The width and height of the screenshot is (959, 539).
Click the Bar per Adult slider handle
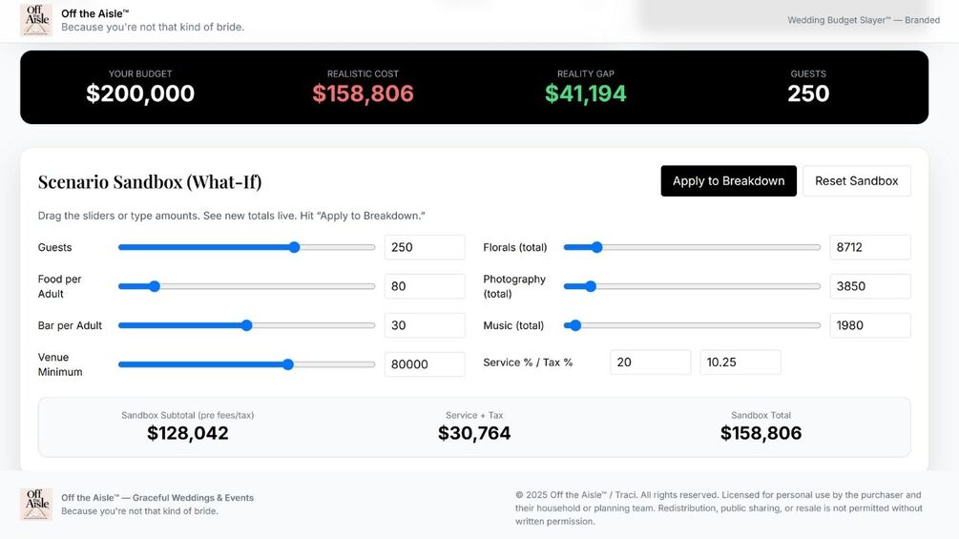(246, 325)
